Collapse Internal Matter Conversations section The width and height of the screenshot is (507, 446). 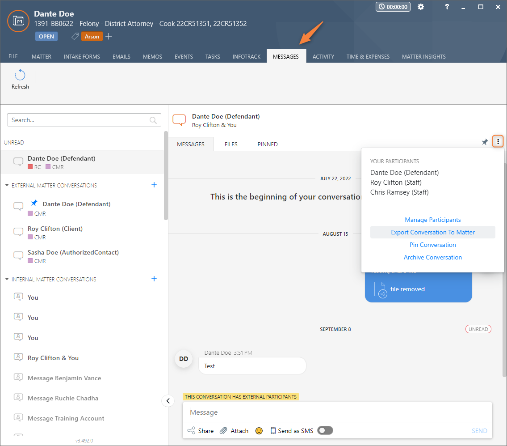(x=7, y=279)
